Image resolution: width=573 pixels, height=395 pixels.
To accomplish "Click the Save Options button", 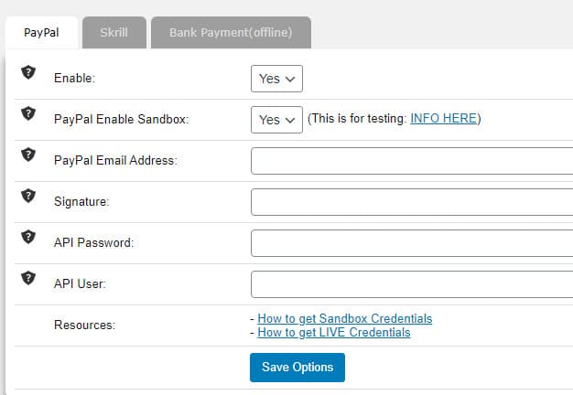I will point(297,368).
